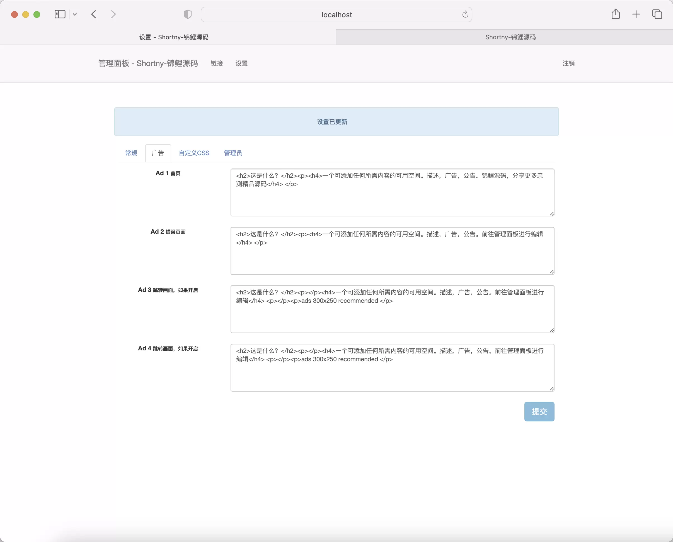This screenshot has width=673, height=542.
Task: Click the Ad 1 首页 label
Action: click(168, 173)
